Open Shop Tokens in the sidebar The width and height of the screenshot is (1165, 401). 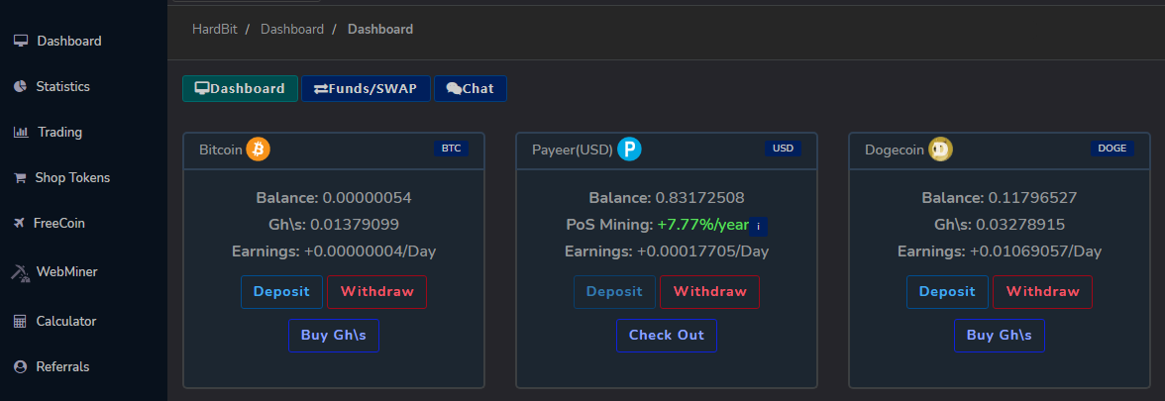click(x=73, y=178)
